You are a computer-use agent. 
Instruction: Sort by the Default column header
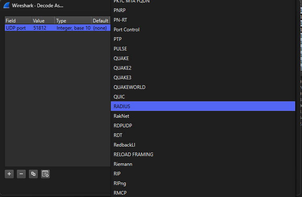point(101,20)
